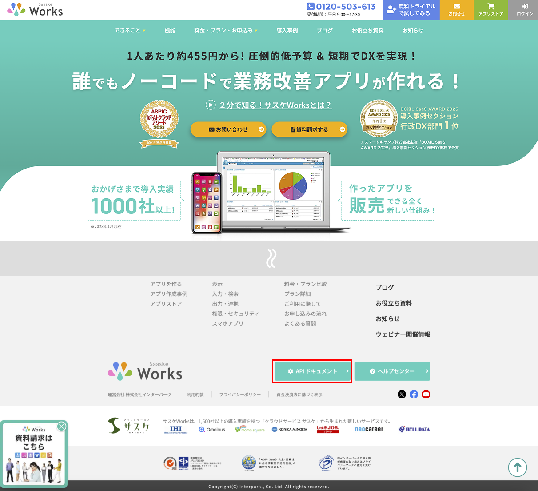
Task: Click the Privacy Mark certification badge
Action: [x=327, y=463]
